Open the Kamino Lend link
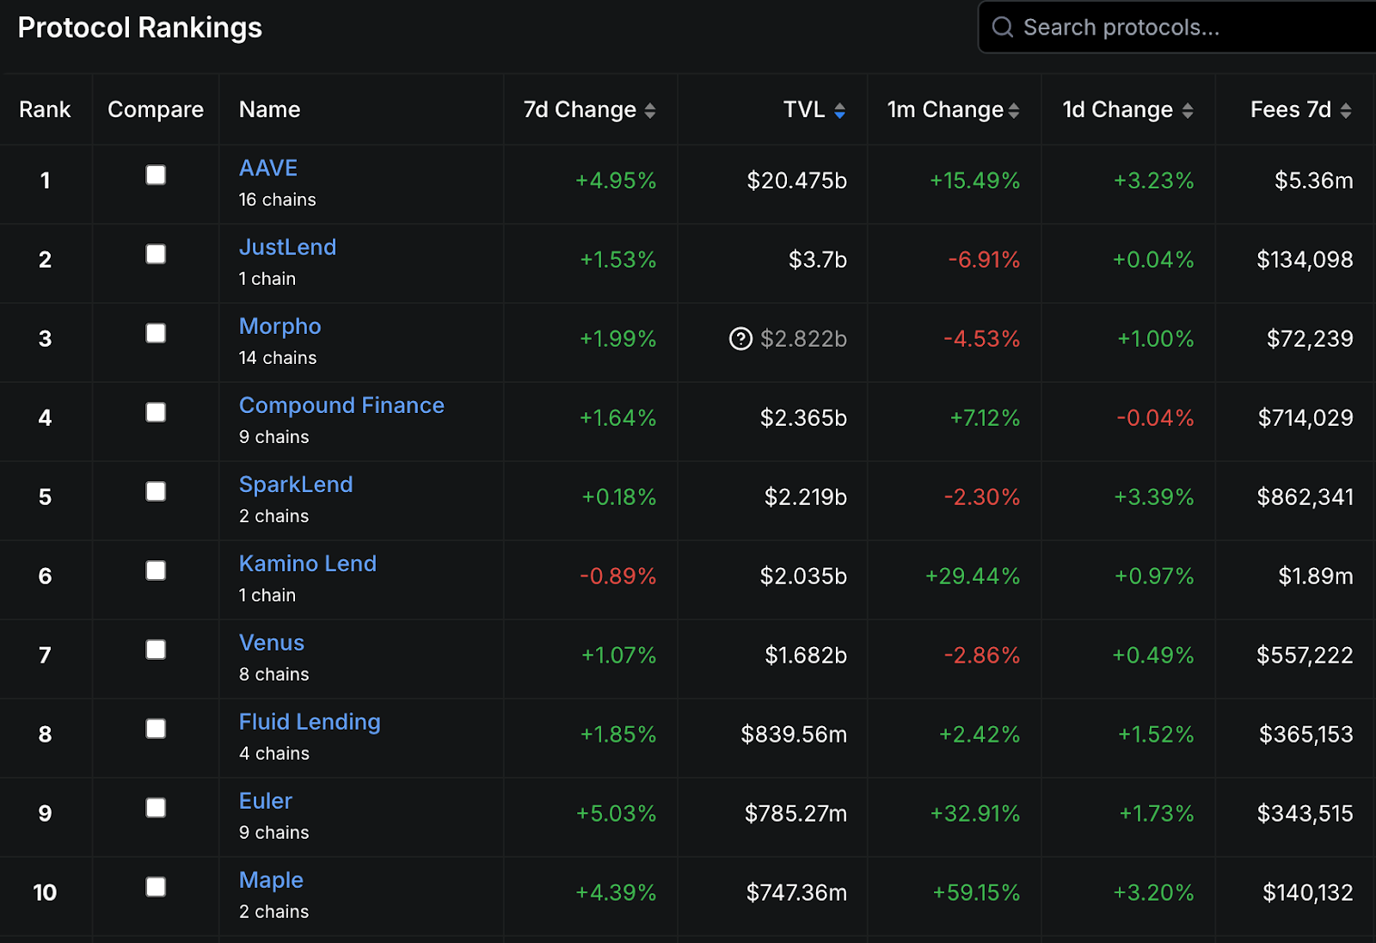 (308, 564)
